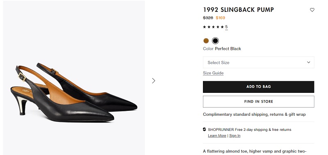Show next product image with right chevron
This screenshot has height=155, width=328.
click(x=153, y=81)
